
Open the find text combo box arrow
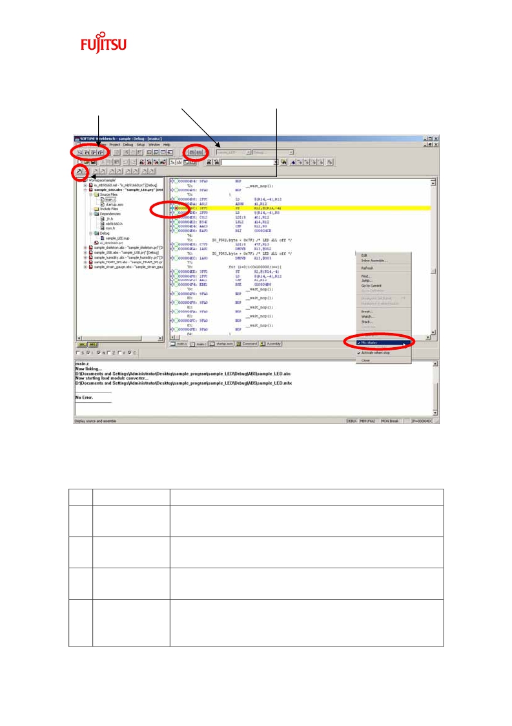(276, 162)
